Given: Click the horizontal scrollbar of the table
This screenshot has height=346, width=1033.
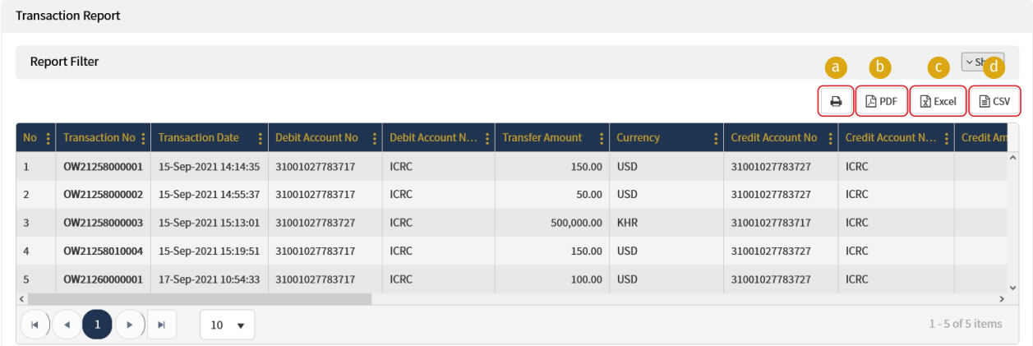Looking at the screenshot, I should (x=197, y=299).
